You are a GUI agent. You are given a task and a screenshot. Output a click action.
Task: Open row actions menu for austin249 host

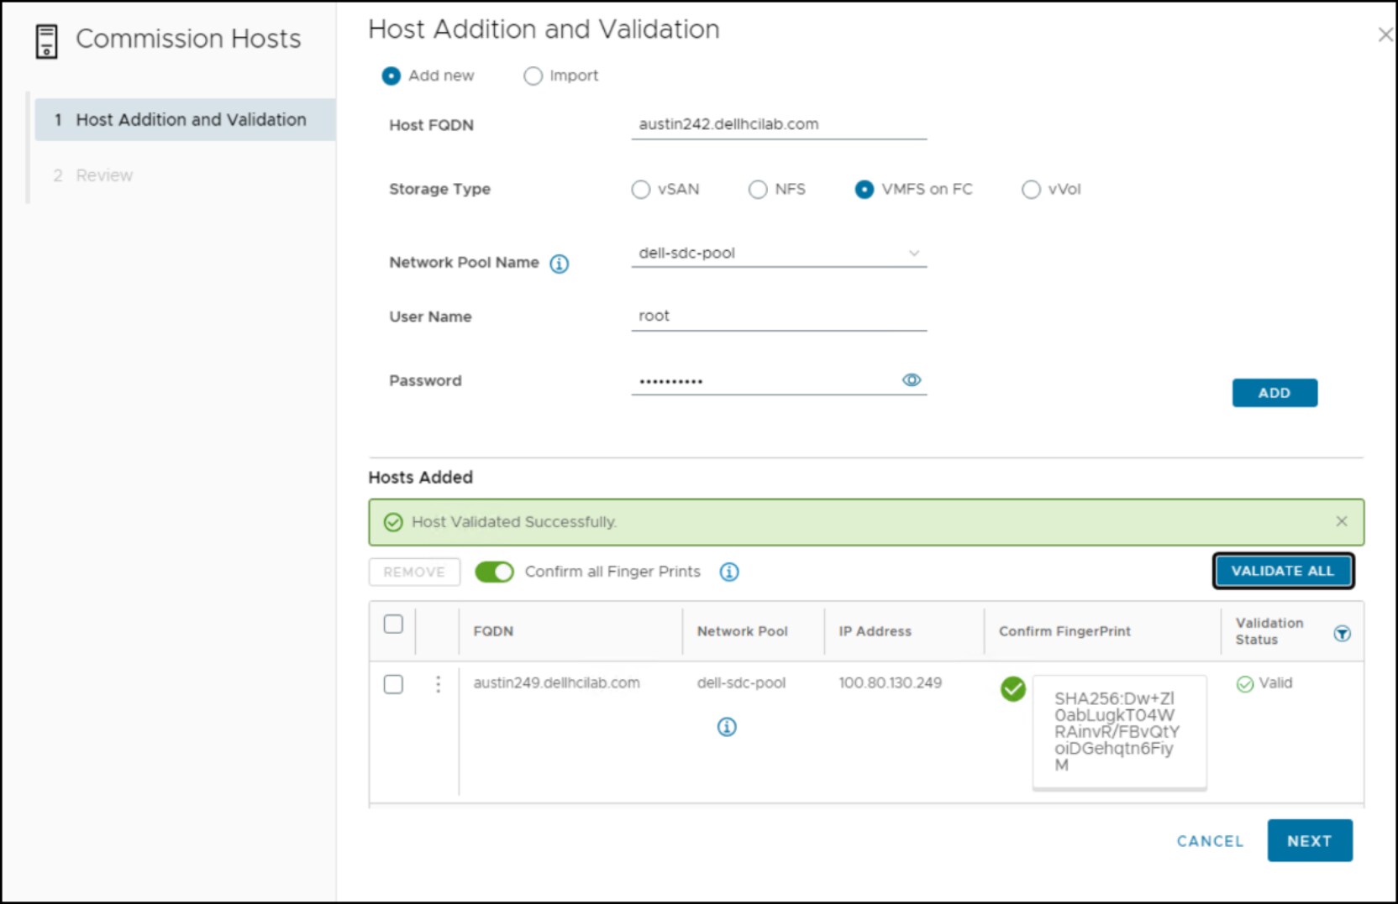pyautogui.click(x=438, y=684)
